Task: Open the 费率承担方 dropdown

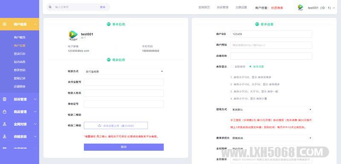Action: 271,138
